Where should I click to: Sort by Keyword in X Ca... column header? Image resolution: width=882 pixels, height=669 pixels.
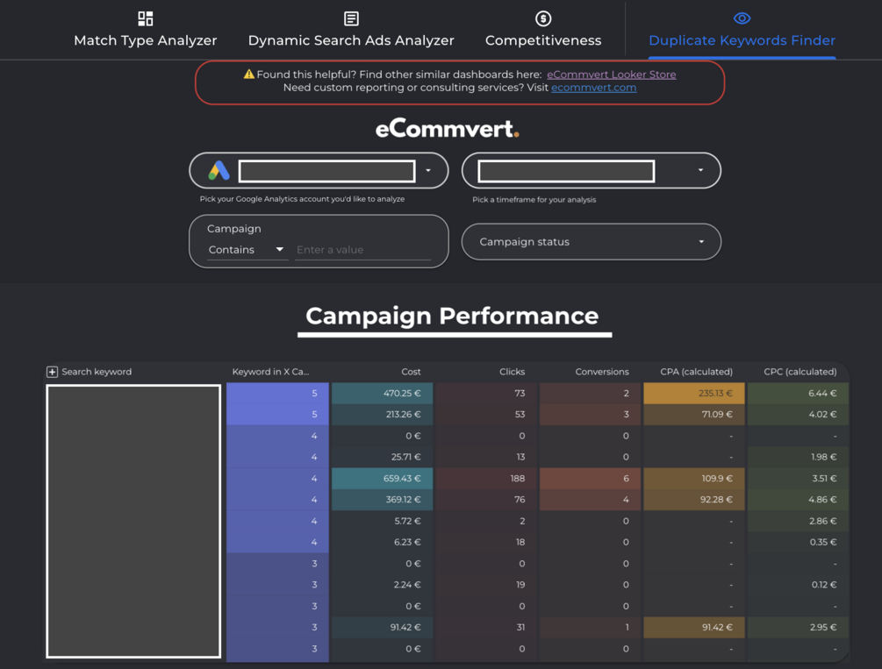270,372
